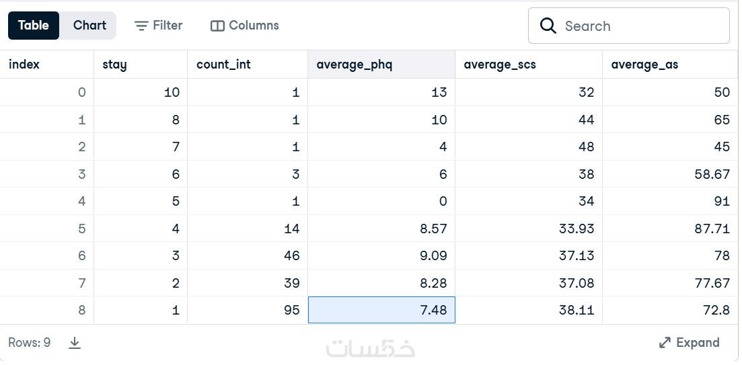Click the Expand arrows icon
Image resolution: width=742 pixels, height=365 pixels.
point(665,343)
